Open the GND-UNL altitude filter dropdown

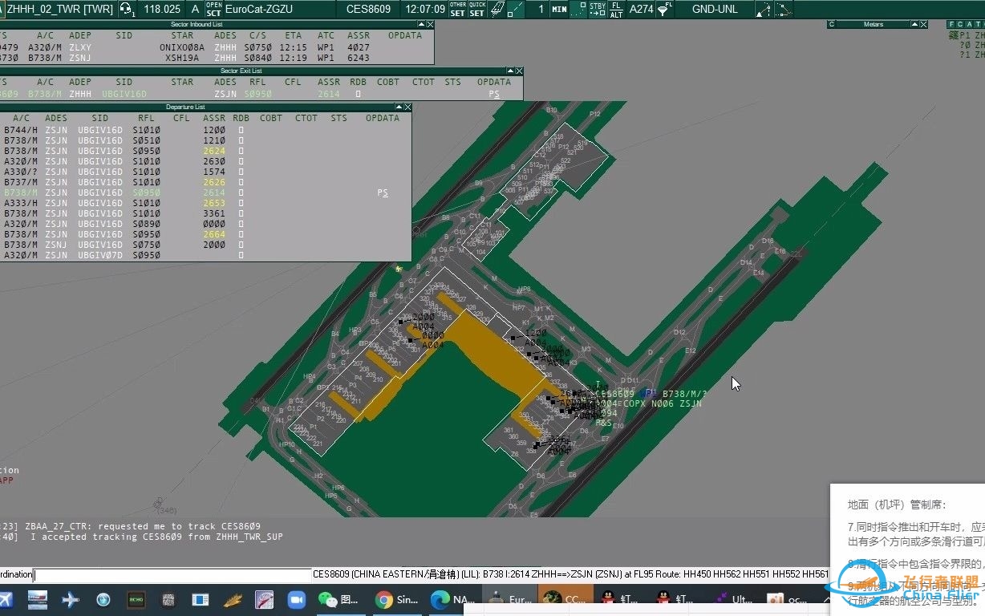coord(715,10)
